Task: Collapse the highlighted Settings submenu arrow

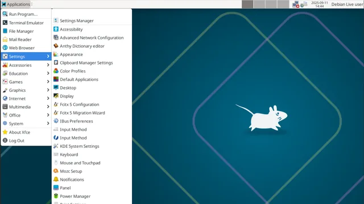Action: pyautogui.click(x=48, y=57)
